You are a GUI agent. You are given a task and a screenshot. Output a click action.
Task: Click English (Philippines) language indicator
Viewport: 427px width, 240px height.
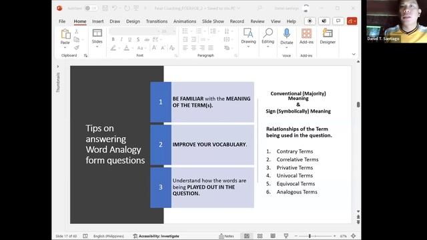click(109, 236)
